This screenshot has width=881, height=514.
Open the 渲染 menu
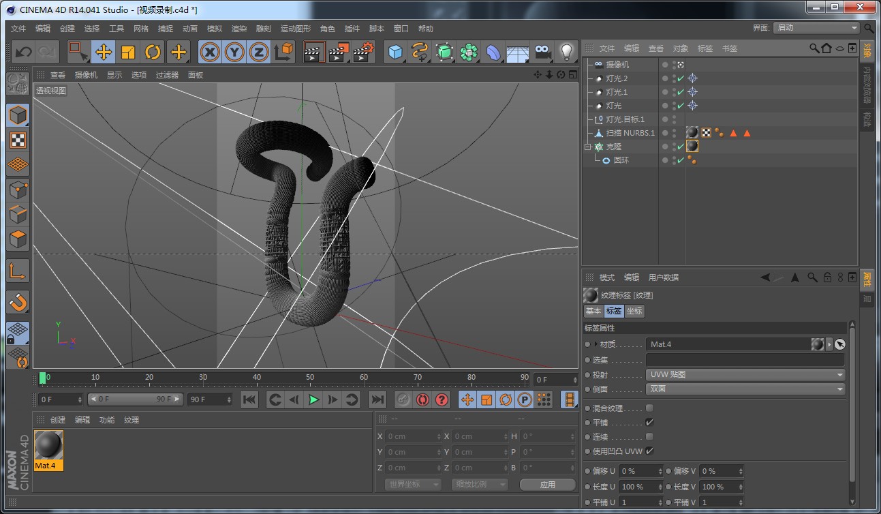click(239, 29)
